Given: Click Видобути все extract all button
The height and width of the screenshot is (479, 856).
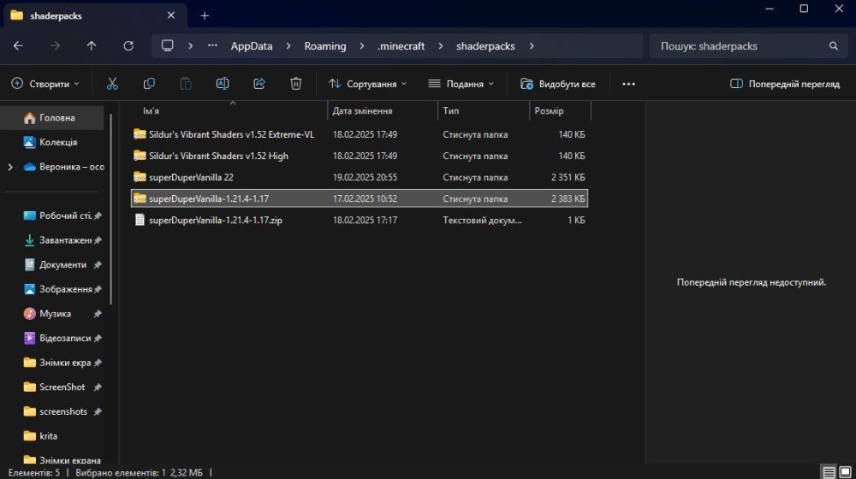Looking at the screenshot, I should (558, 84).
